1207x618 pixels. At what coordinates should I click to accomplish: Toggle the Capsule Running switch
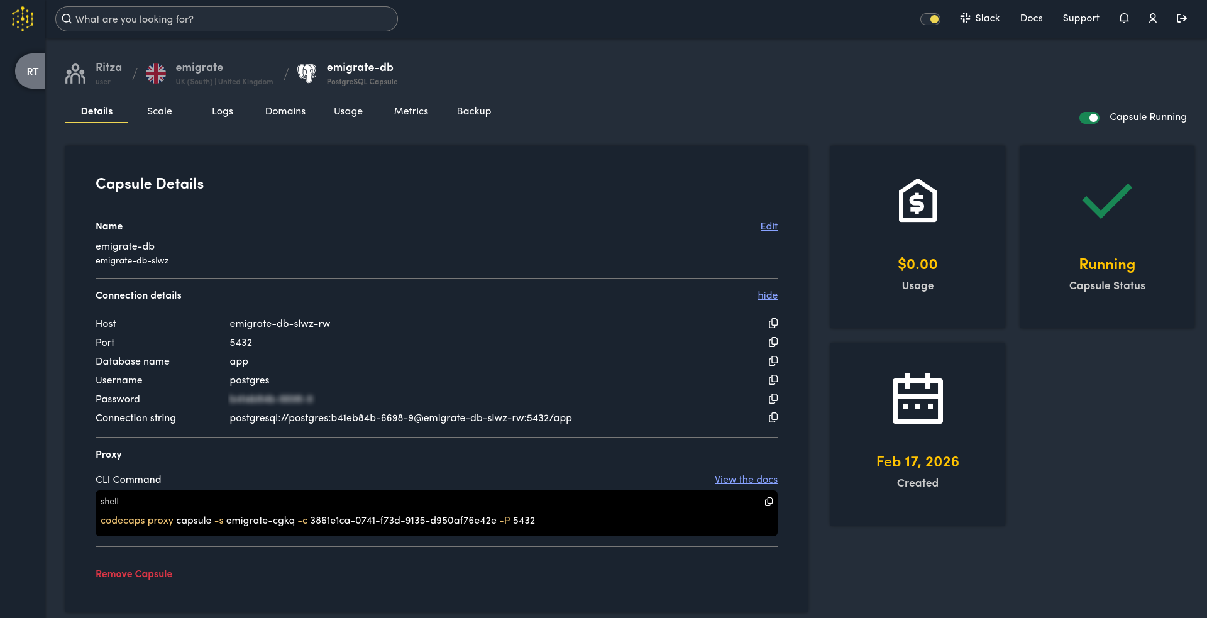[1089, 118]
